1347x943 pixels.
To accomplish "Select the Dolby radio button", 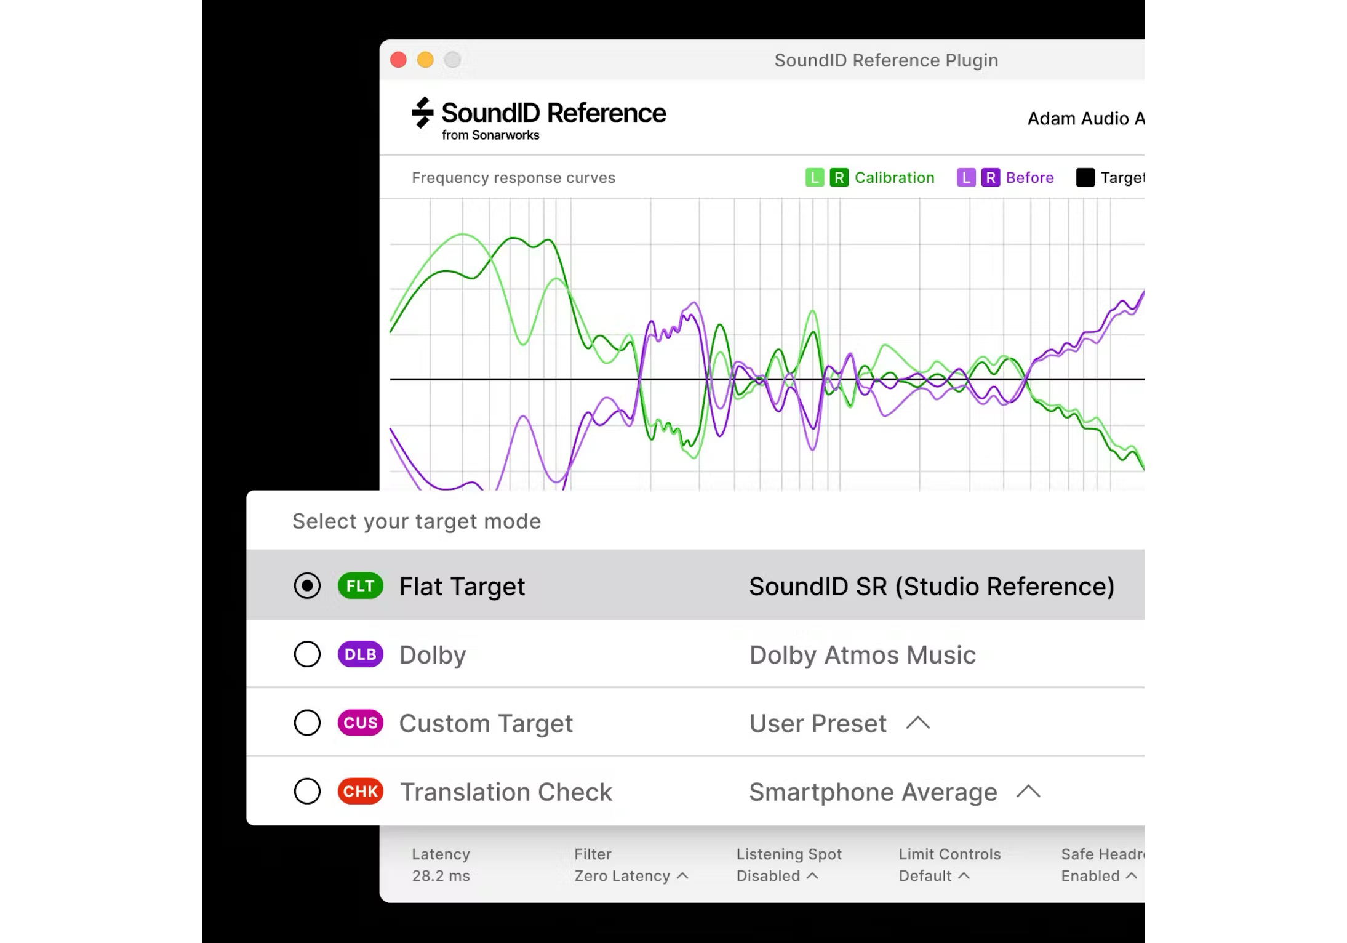I will (x=307, y=654).
